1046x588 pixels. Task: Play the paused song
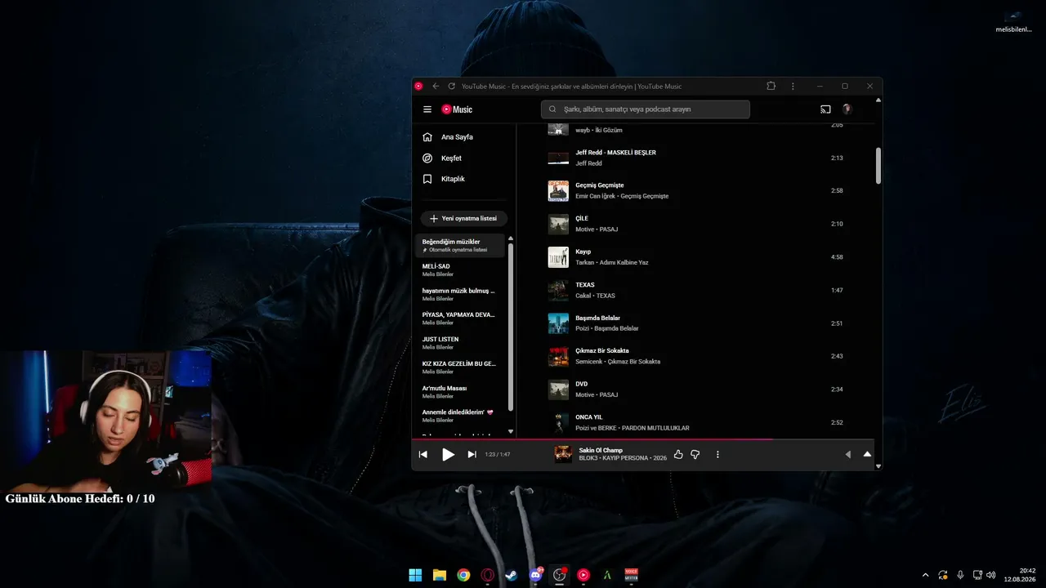(448, 454)
